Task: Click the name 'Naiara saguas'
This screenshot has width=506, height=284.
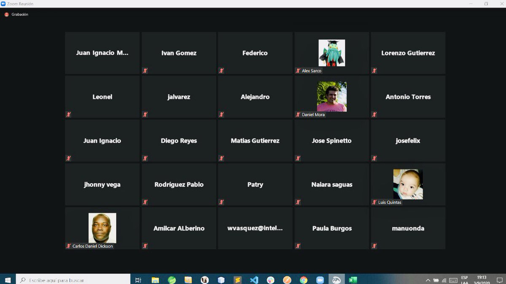Action: (x=332, y=185)
